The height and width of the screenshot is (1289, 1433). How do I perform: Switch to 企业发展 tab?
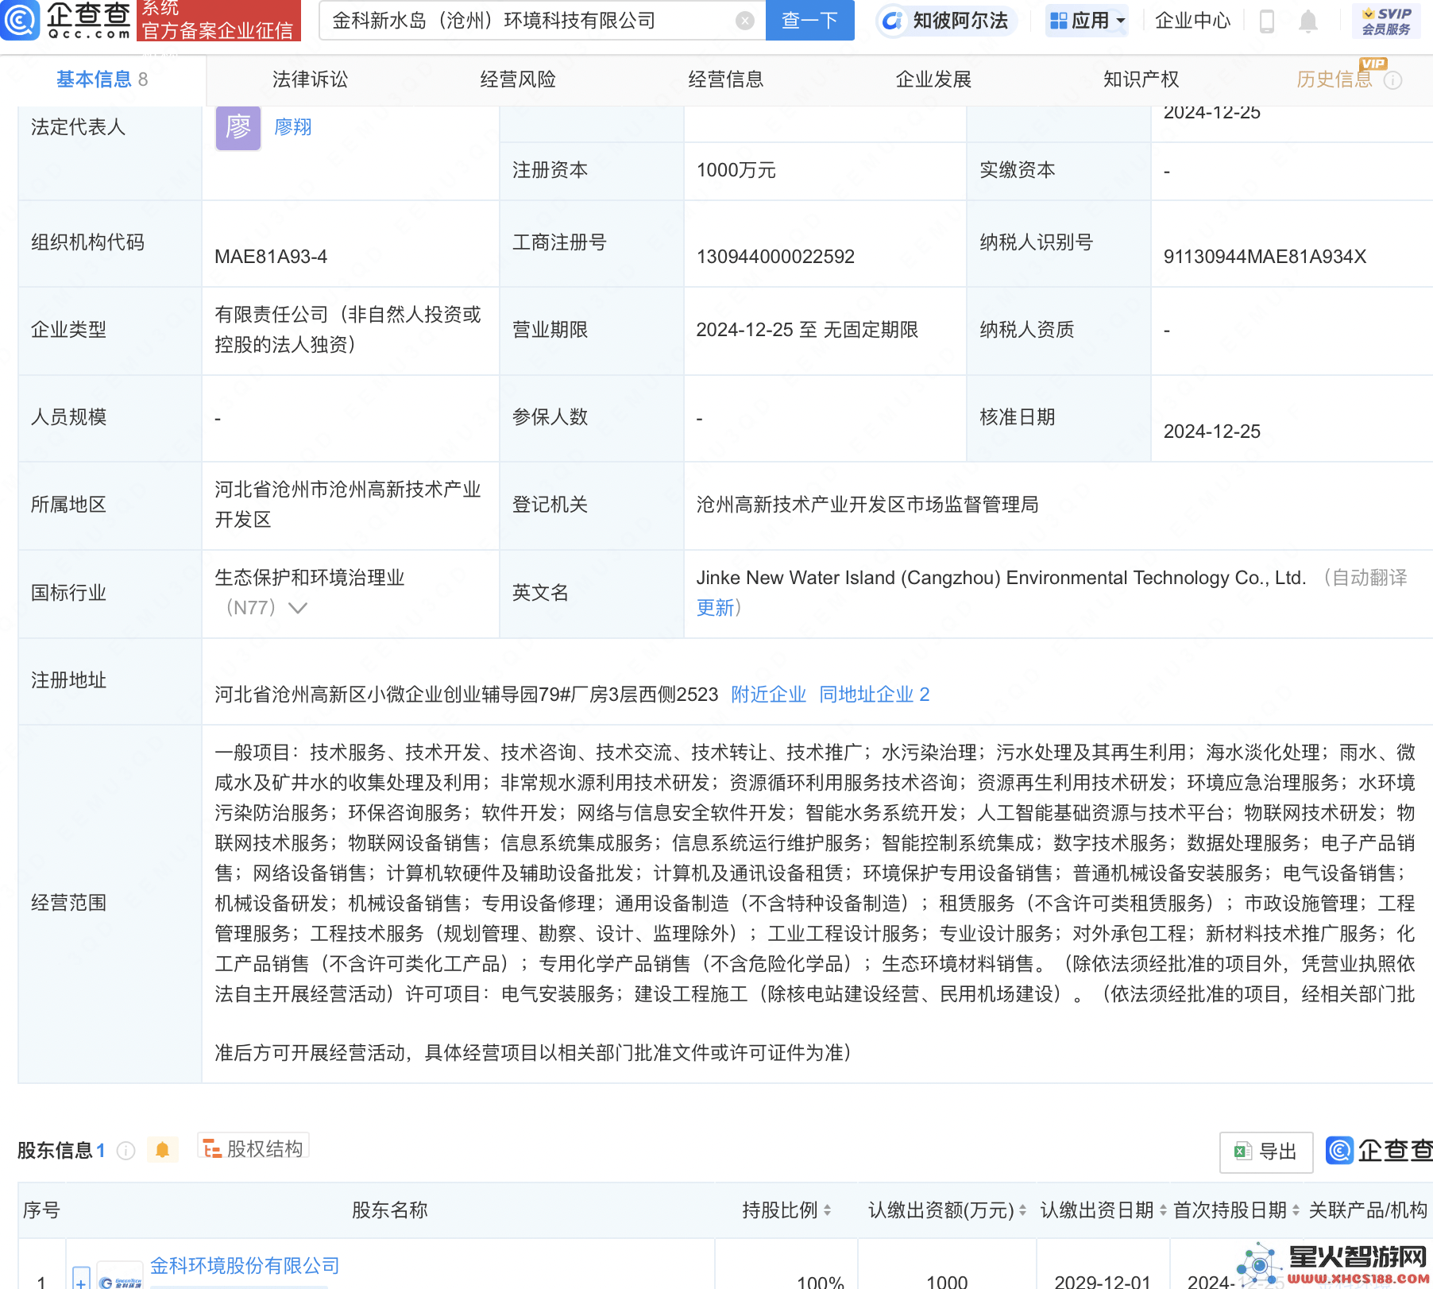click(x=933, y=79)
